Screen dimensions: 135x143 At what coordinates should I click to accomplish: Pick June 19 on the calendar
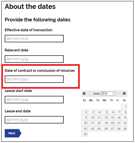coord(105,123)
